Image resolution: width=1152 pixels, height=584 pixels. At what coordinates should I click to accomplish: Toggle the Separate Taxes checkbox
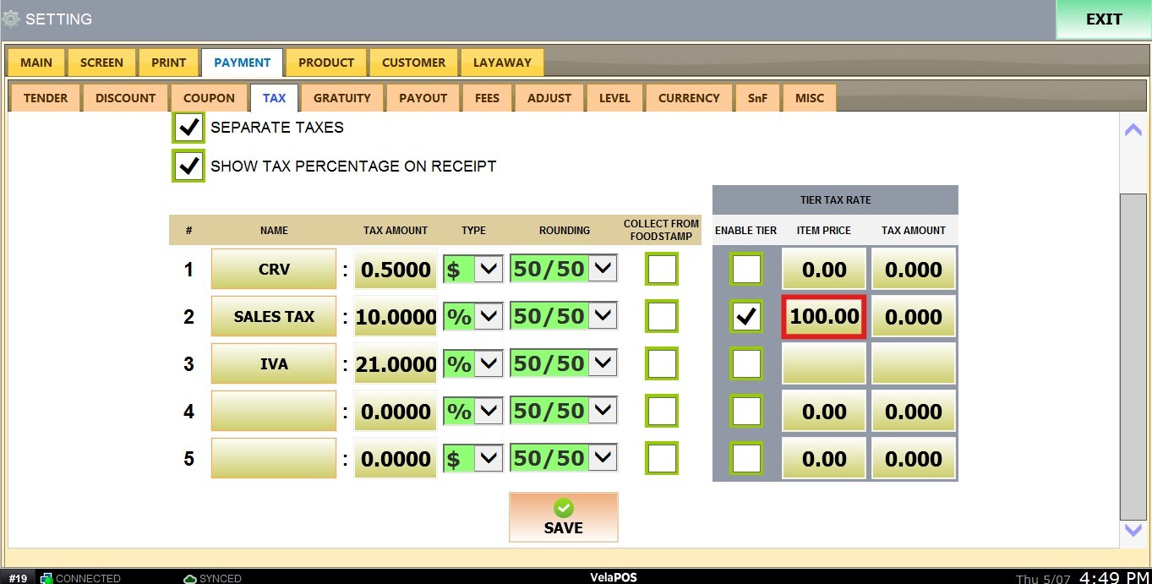[x=188, y=128]
